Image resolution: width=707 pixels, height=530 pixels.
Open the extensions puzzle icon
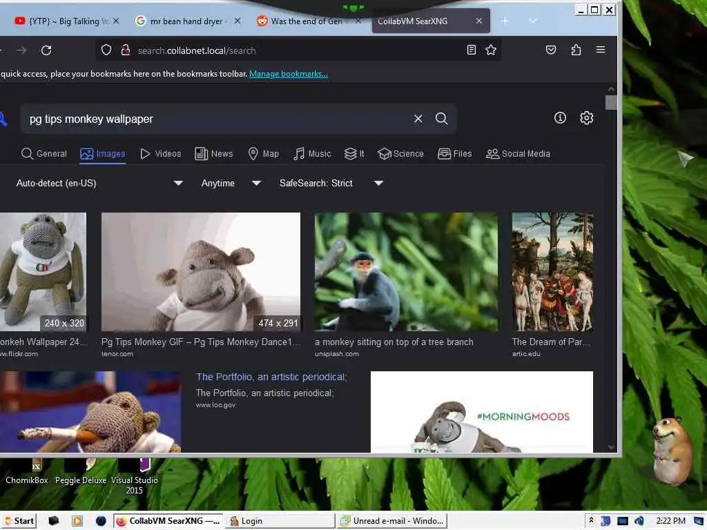pyautogui.click(x=576, y=50)
